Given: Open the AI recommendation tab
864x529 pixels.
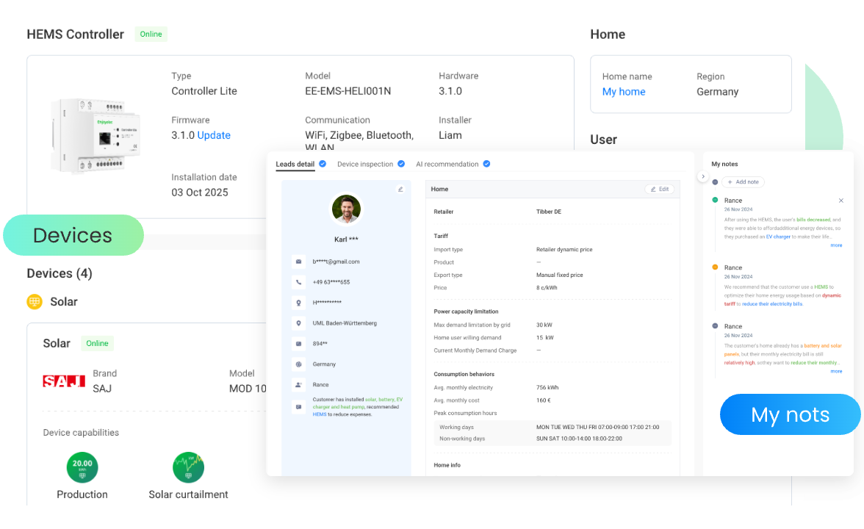Looking at the screenshot, I should [x=447, y=164].
